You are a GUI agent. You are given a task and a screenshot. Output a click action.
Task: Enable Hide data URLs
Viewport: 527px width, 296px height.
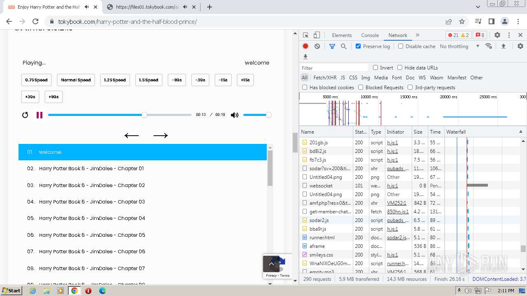[x=400, y=68]
